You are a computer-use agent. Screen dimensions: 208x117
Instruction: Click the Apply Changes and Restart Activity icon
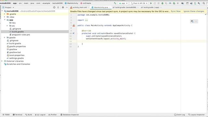[155, 3]
